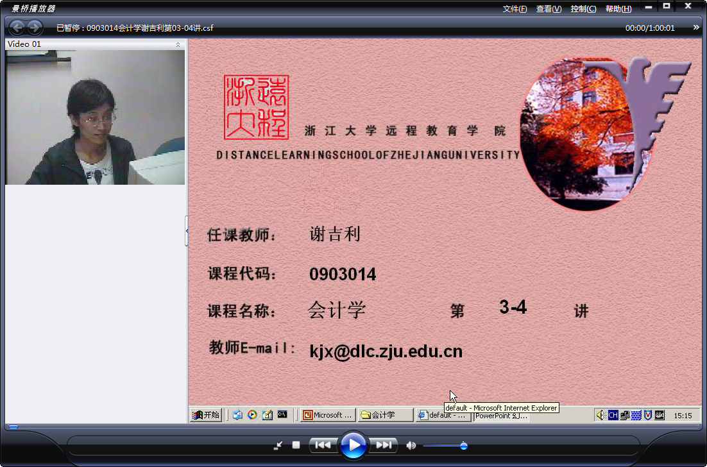Click the 开始 Start button in recorded desktop
Image resolution: width=707 pixels, height=467 pixels.
coord(206,414)
